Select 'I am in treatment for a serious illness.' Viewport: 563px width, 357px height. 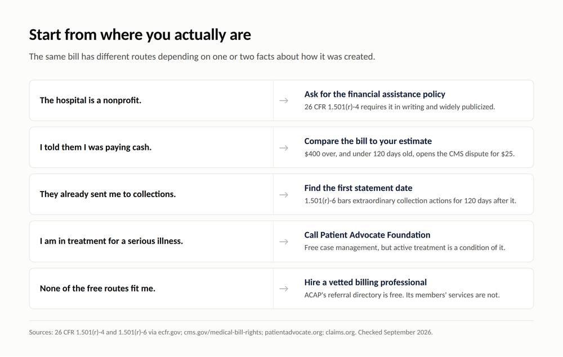(x=111, y=241)
